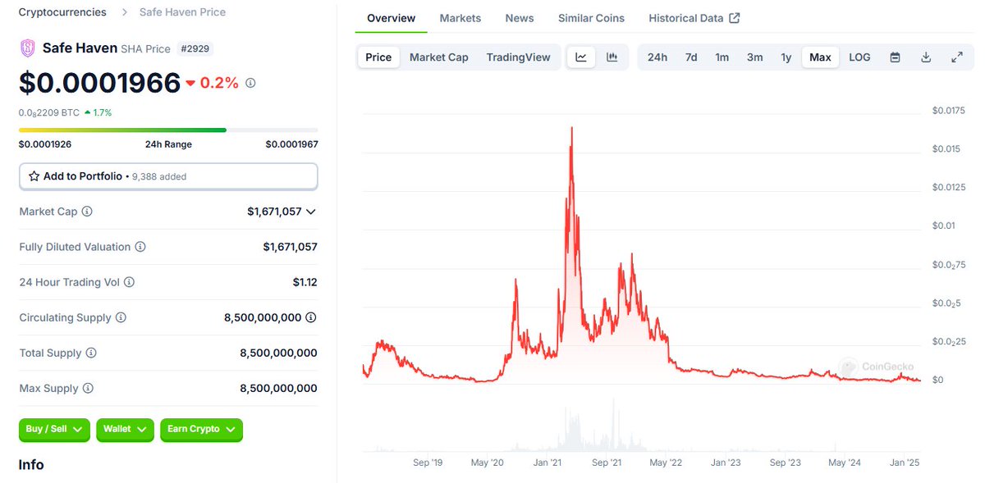Switch to candlestick chart view icon

click(x=612, y=57)
